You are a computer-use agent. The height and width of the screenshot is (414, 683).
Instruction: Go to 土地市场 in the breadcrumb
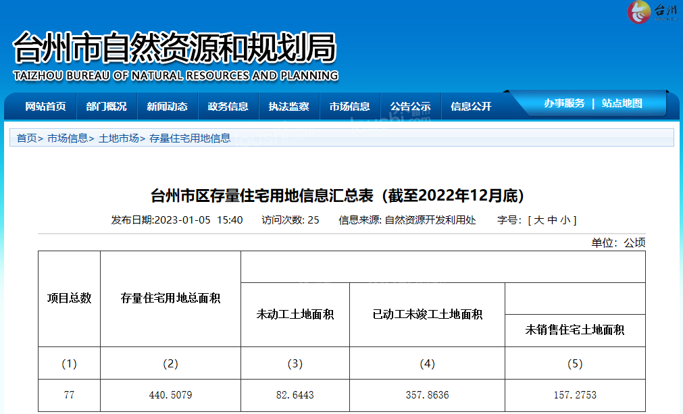pos(119,138)
